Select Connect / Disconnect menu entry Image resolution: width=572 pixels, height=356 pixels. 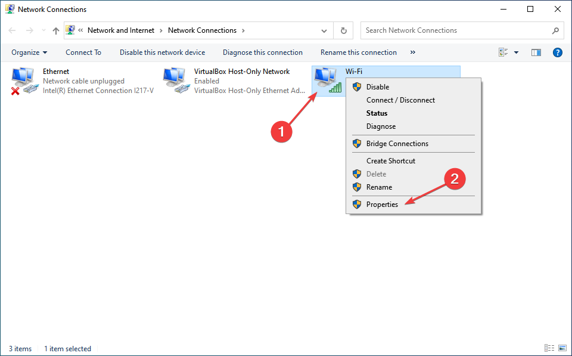pyautogui.click(x=414, y=100)
